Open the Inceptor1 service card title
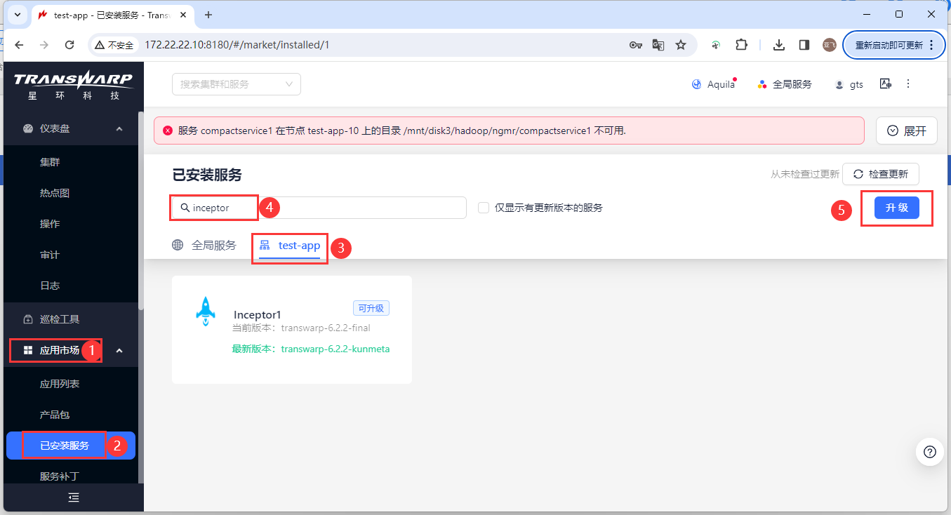Viewport: 951px width, 515px height. pos(258,314)
